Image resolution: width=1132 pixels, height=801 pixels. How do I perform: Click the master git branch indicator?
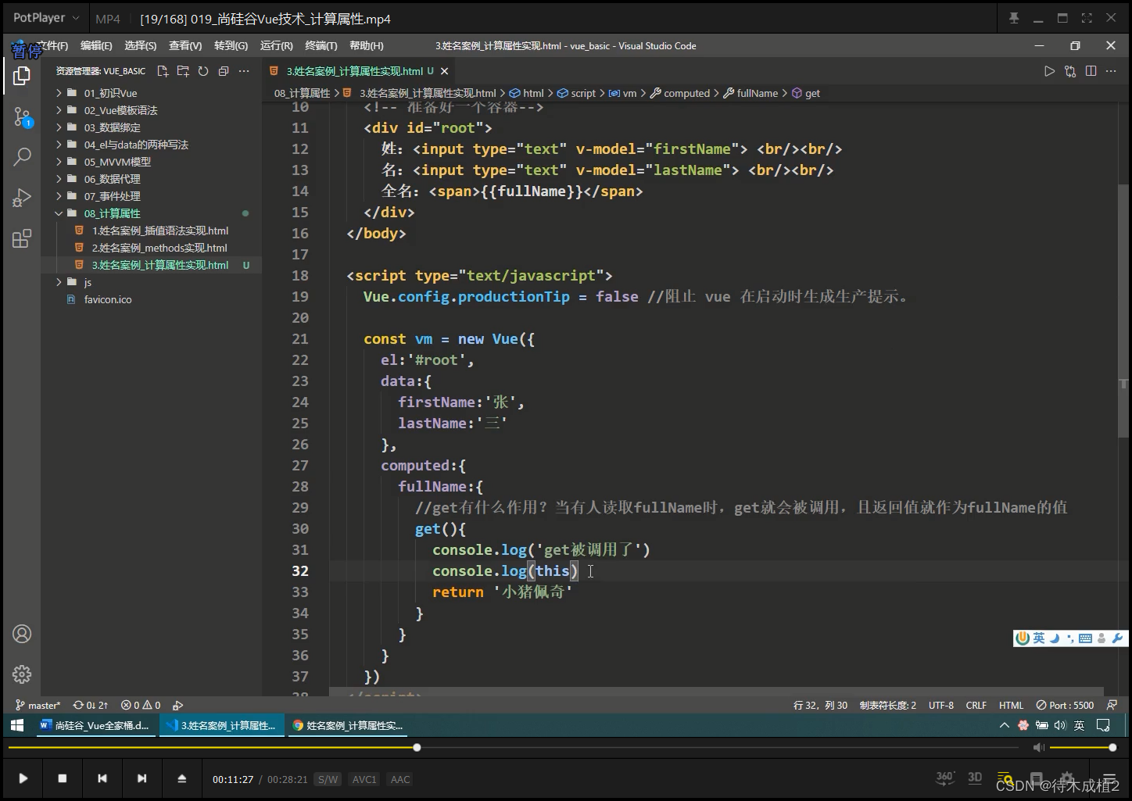tap(38, 705)
